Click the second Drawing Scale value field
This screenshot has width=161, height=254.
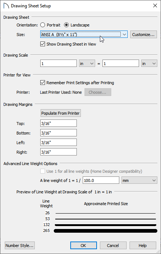click(x=120, y=63)
